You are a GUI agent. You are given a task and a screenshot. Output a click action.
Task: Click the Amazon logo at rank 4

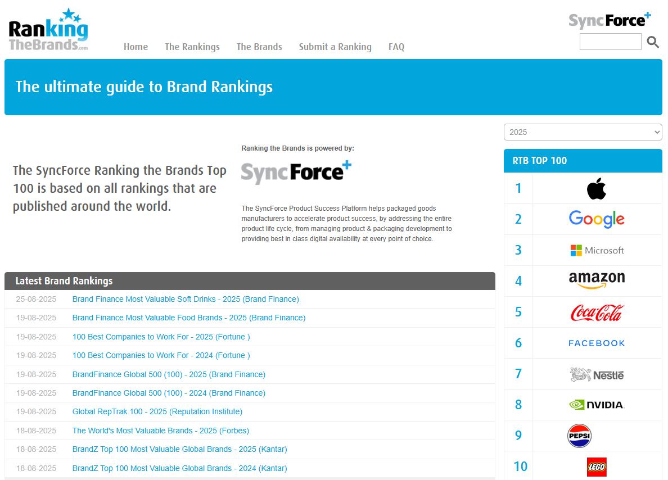point(597,280)
